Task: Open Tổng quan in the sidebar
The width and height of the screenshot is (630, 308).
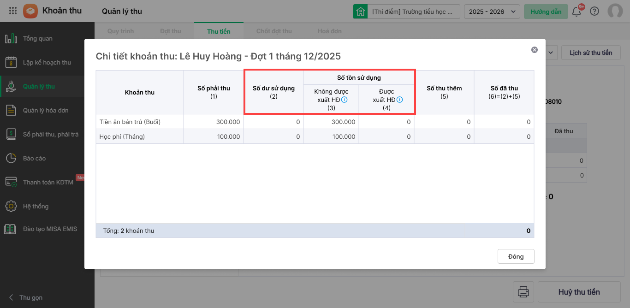Action: point(38,39)
